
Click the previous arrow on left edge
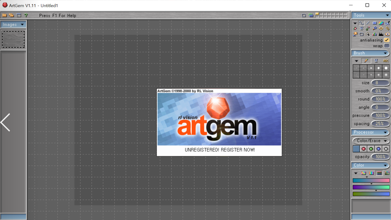coord(5,122)
